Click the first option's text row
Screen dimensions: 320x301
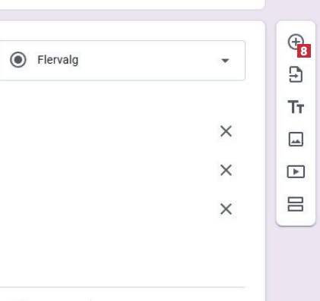[106, 131]
